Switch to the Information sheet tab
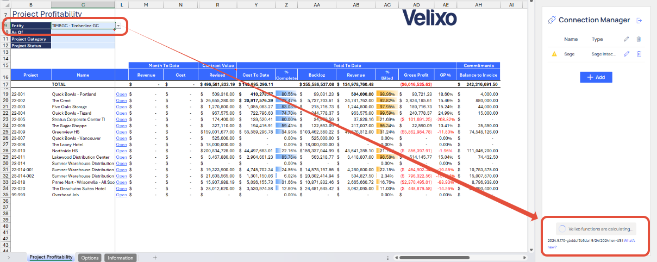Screen dimensions: 657x262 (120, 258)
